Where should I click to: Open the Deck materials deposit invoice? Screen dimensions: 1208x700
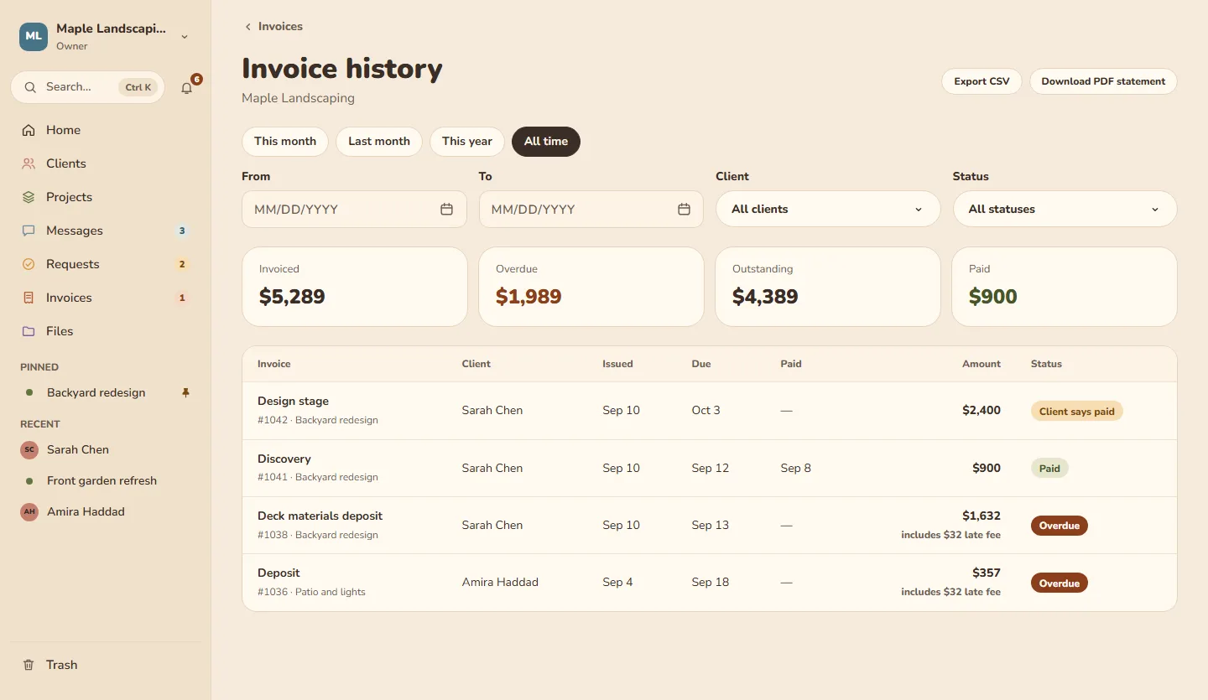click(710, 525)
